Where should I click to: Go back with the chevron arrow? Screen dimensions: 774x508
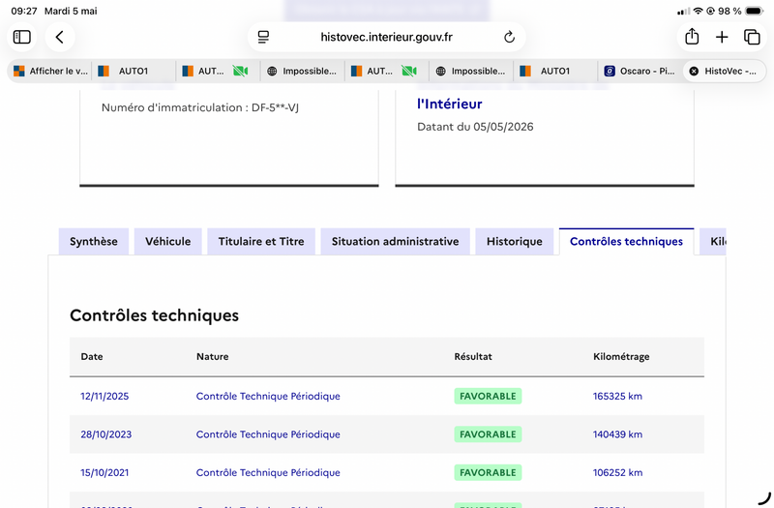pos(60,37)
